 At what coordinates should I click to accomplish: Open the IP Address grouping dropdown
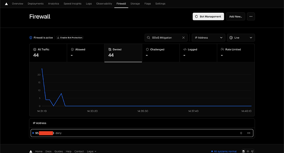pos(208,38)
